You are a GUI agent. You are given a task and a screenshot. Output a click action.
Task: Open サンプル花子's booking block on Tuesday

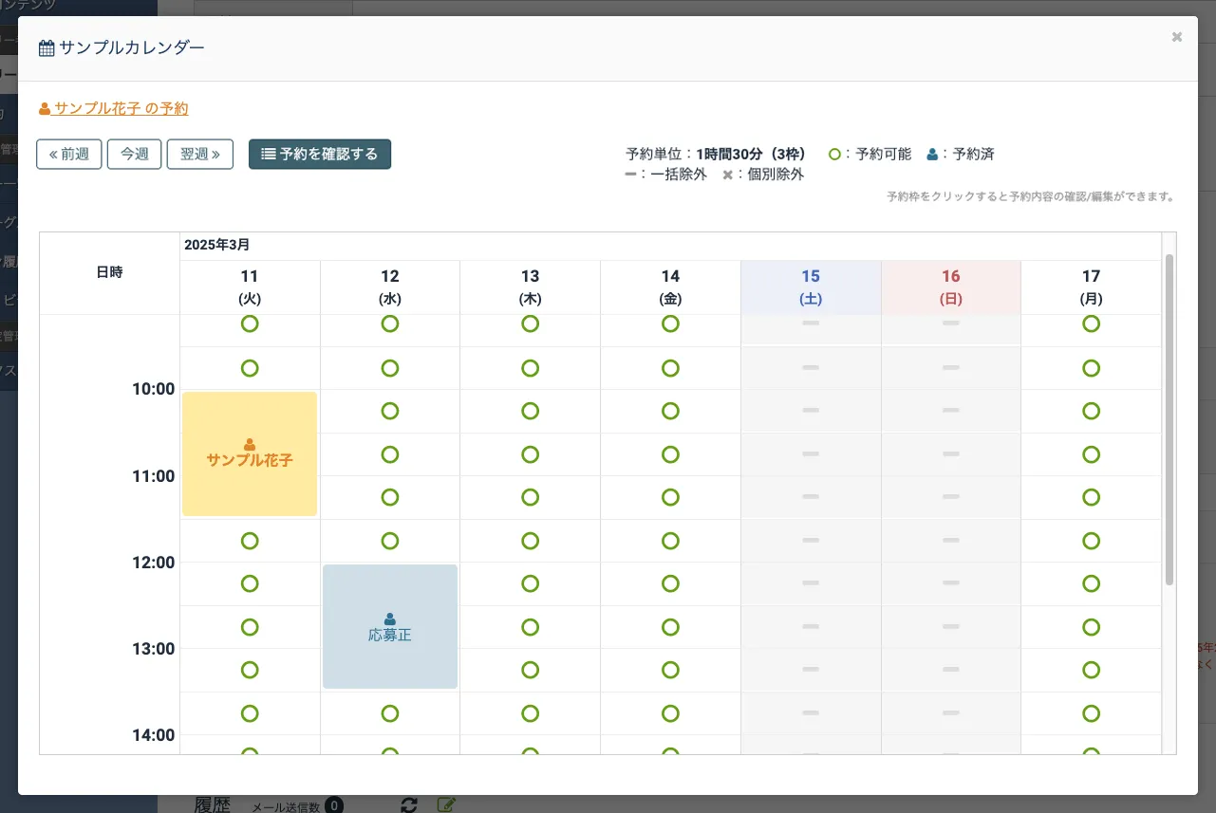coord(249,453)
